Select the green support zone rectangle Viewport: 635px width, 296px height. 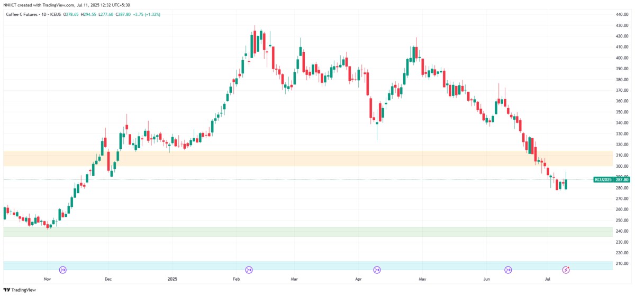[x=265, y=232]
